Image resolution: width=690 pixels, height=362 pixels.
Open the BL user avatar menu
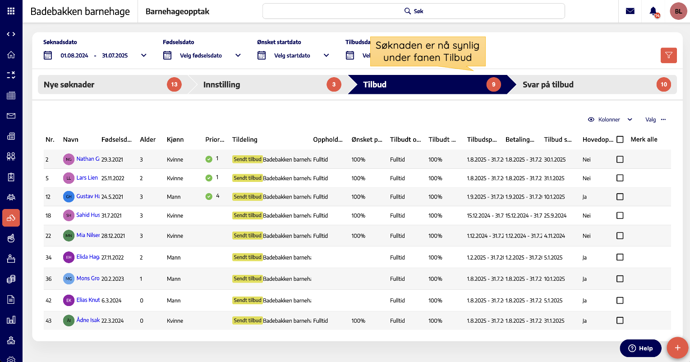(678, 11)
